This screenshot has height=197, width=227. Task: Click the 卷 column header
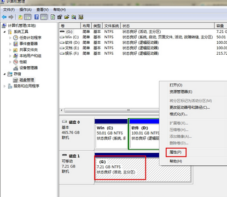70,26
